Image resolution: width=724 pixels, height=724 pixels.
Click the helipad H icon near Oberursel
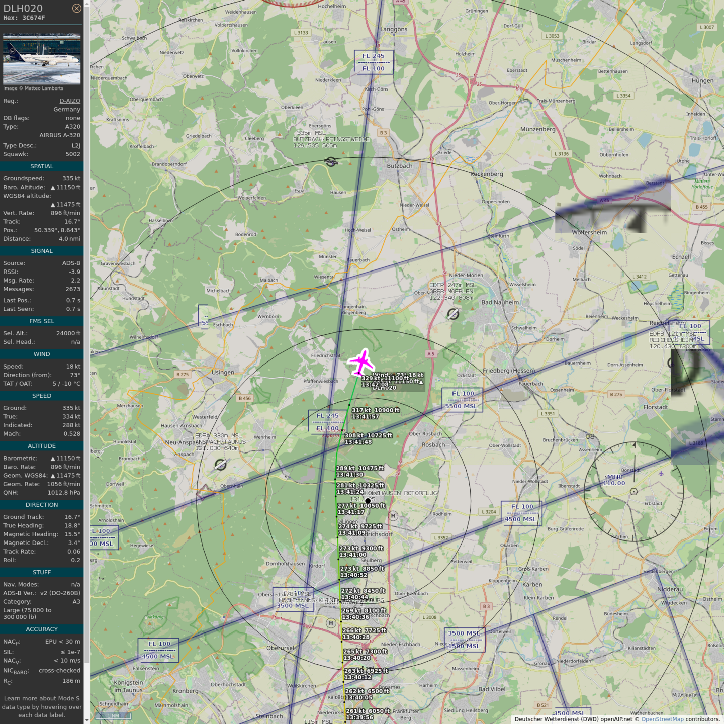[x=331, y=623]
